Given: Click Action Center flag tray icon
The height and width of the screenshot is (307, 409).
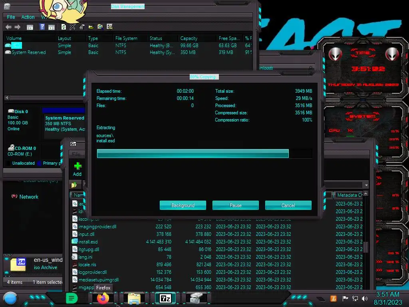Looking at the screenshot, I should pos(345,298).
